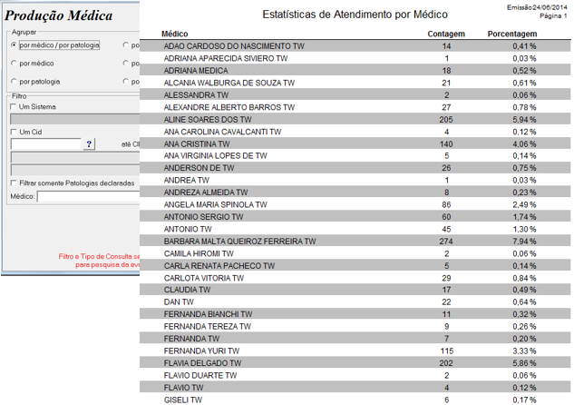
Task: Click 'ALCANIA WALBURGA DE SOUZA TW'
Action: click(x=355, y=83)
